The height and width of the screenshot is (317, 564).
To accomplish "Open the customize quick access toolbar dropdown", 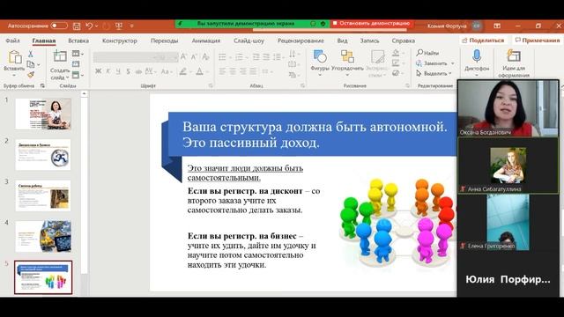I will coord(132,26).
